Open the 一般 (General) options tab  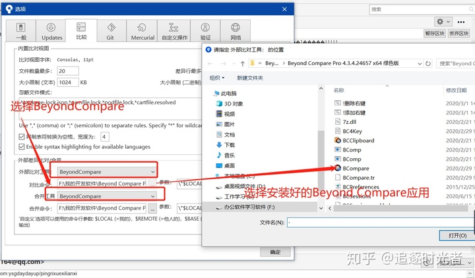[x=21, y=31]
